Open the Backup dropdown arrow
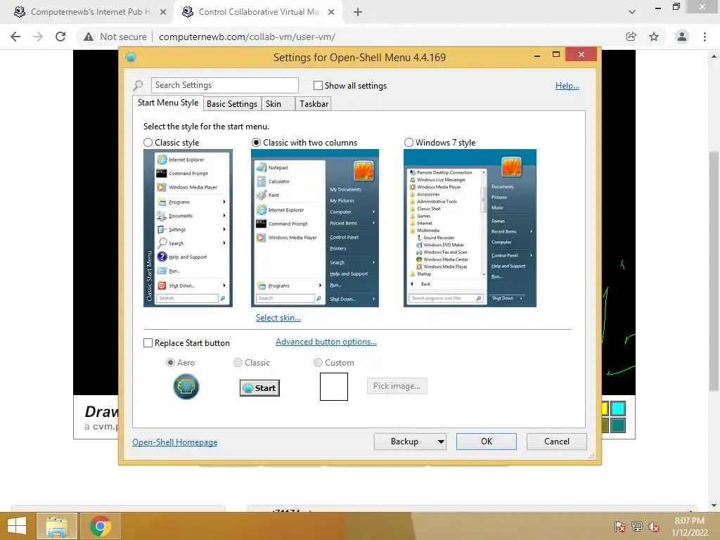The image size is (720, 540). tap(441, 442)
